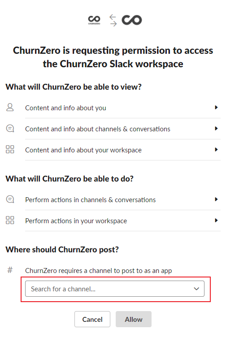Screen dimensions: 226x342
Task: Cancel the permission request
Action: 92,319
